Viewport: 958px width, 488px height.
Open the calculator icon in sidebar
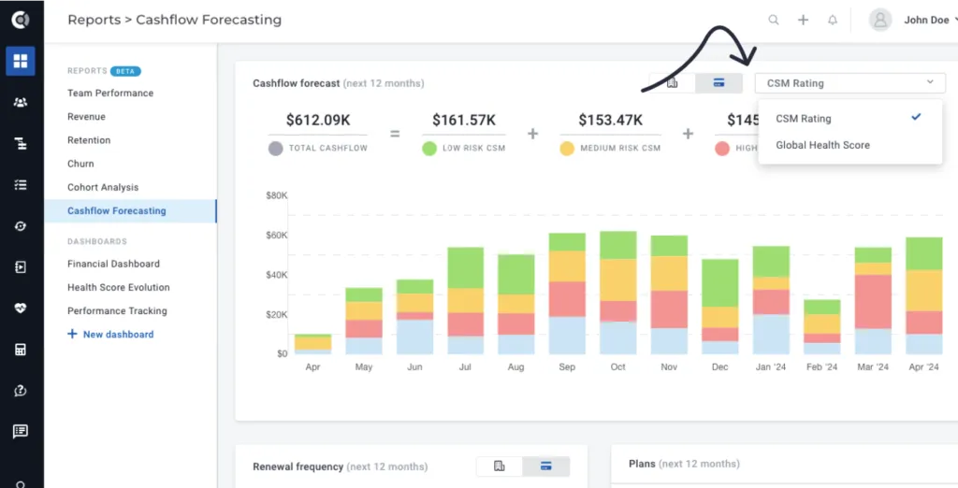[x=21, y=350]
